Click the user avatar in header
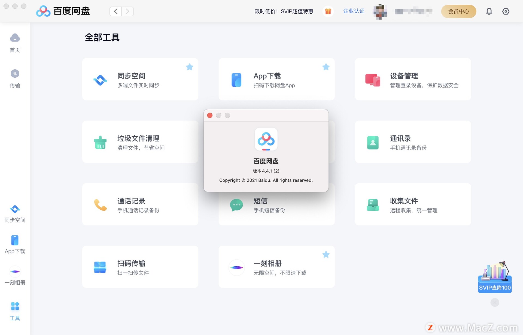 coord(380,11)
